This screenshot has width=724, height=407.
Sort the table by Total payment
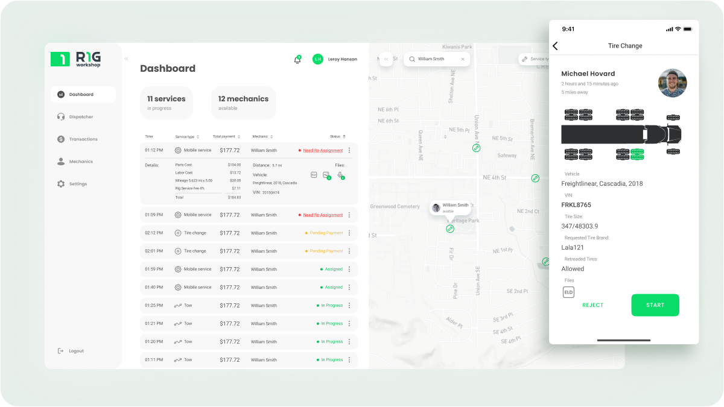(x=239, y=137)
